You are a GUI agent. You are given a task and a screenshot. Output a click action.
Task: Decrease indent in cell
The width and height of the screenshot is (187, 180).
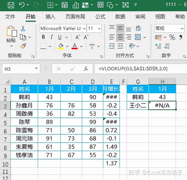112,46
